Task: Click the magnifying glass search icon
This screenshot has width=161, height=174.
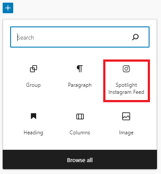Action: tap(135, 37)
